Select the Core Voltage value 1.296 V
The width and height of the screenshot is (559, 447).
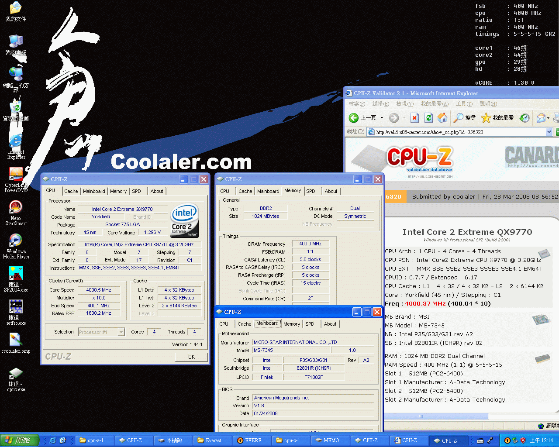(x=152, y=232)
